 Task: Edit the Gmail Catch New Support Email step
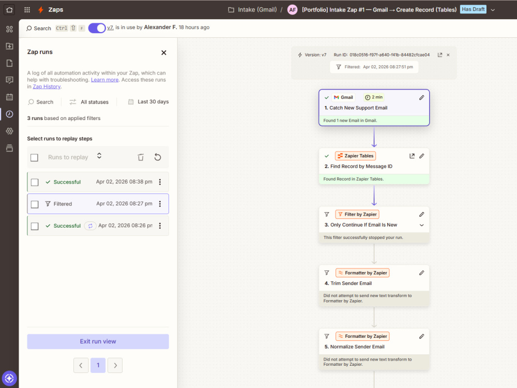421,97
